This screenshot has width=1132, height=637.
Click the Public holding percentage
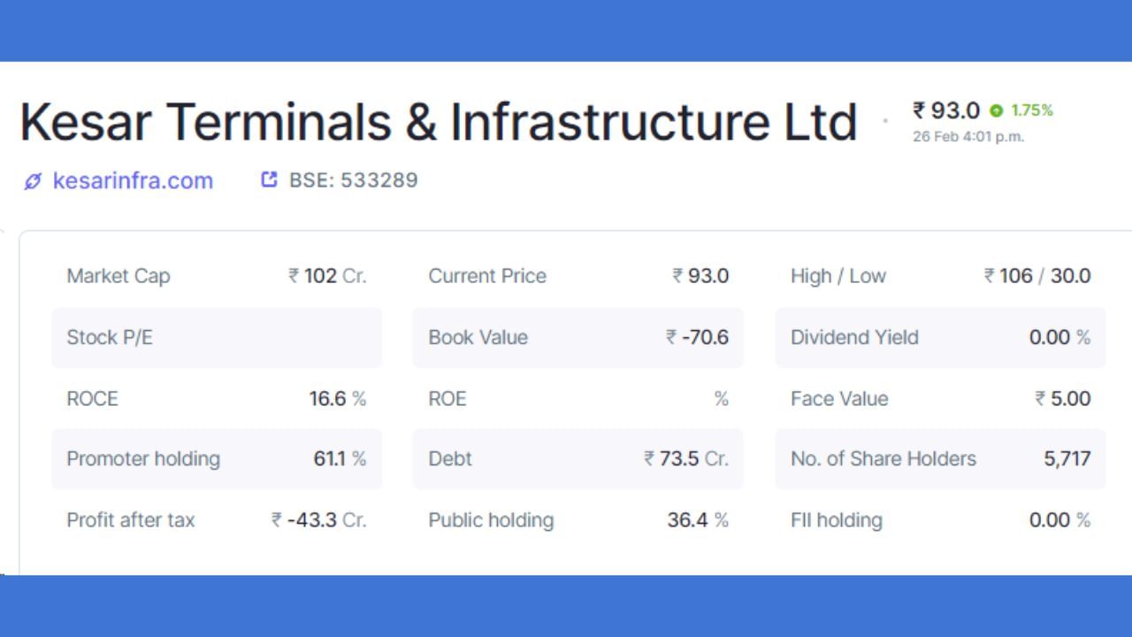click(698, 520)
